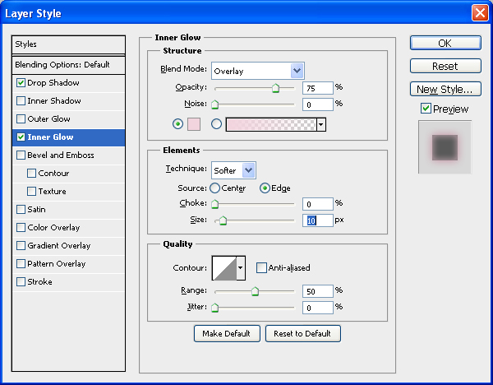
Task: Click the Size slider handle
Action: pyautogui.click(x=223, y=220)
